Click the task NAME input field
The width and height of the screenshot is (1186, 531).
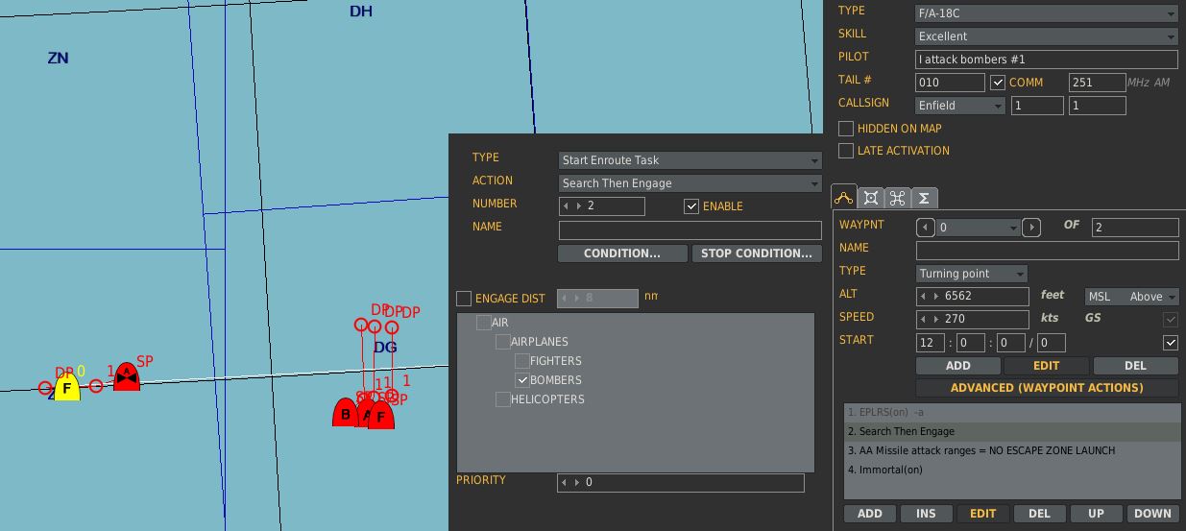click(690, 230)
